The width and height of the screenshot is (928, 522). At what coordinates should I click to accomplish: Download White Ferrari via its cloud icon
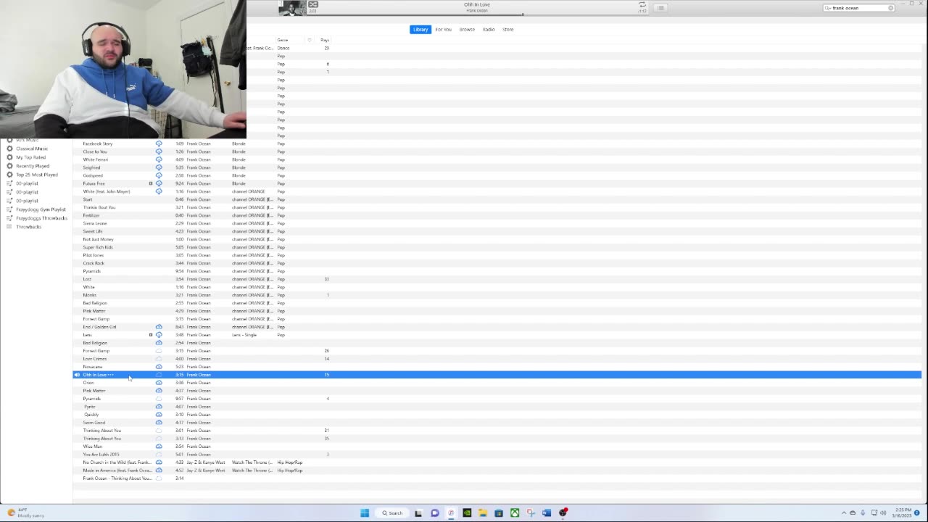pyautogui.click(x=159, y=159)
